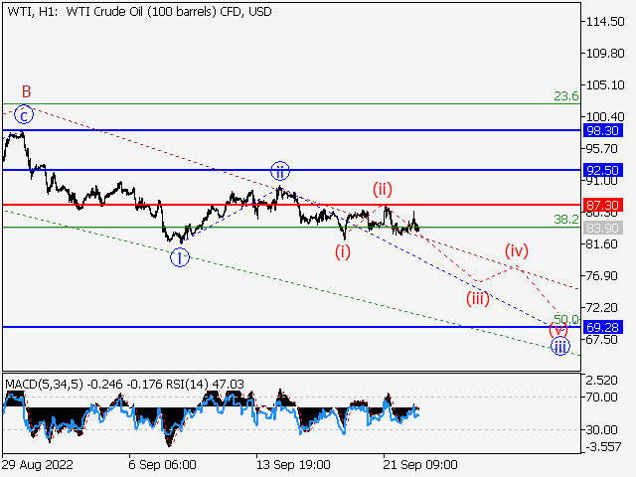This screenshot has height=477, width=636.
Task: Click the blue 69.28 price label
Action: click(x=603, y=327)
